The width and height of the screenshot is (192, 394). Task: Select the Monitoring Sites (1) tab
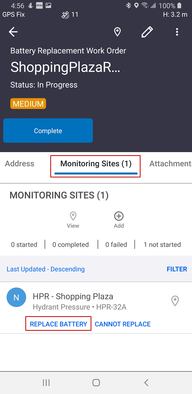96,164
